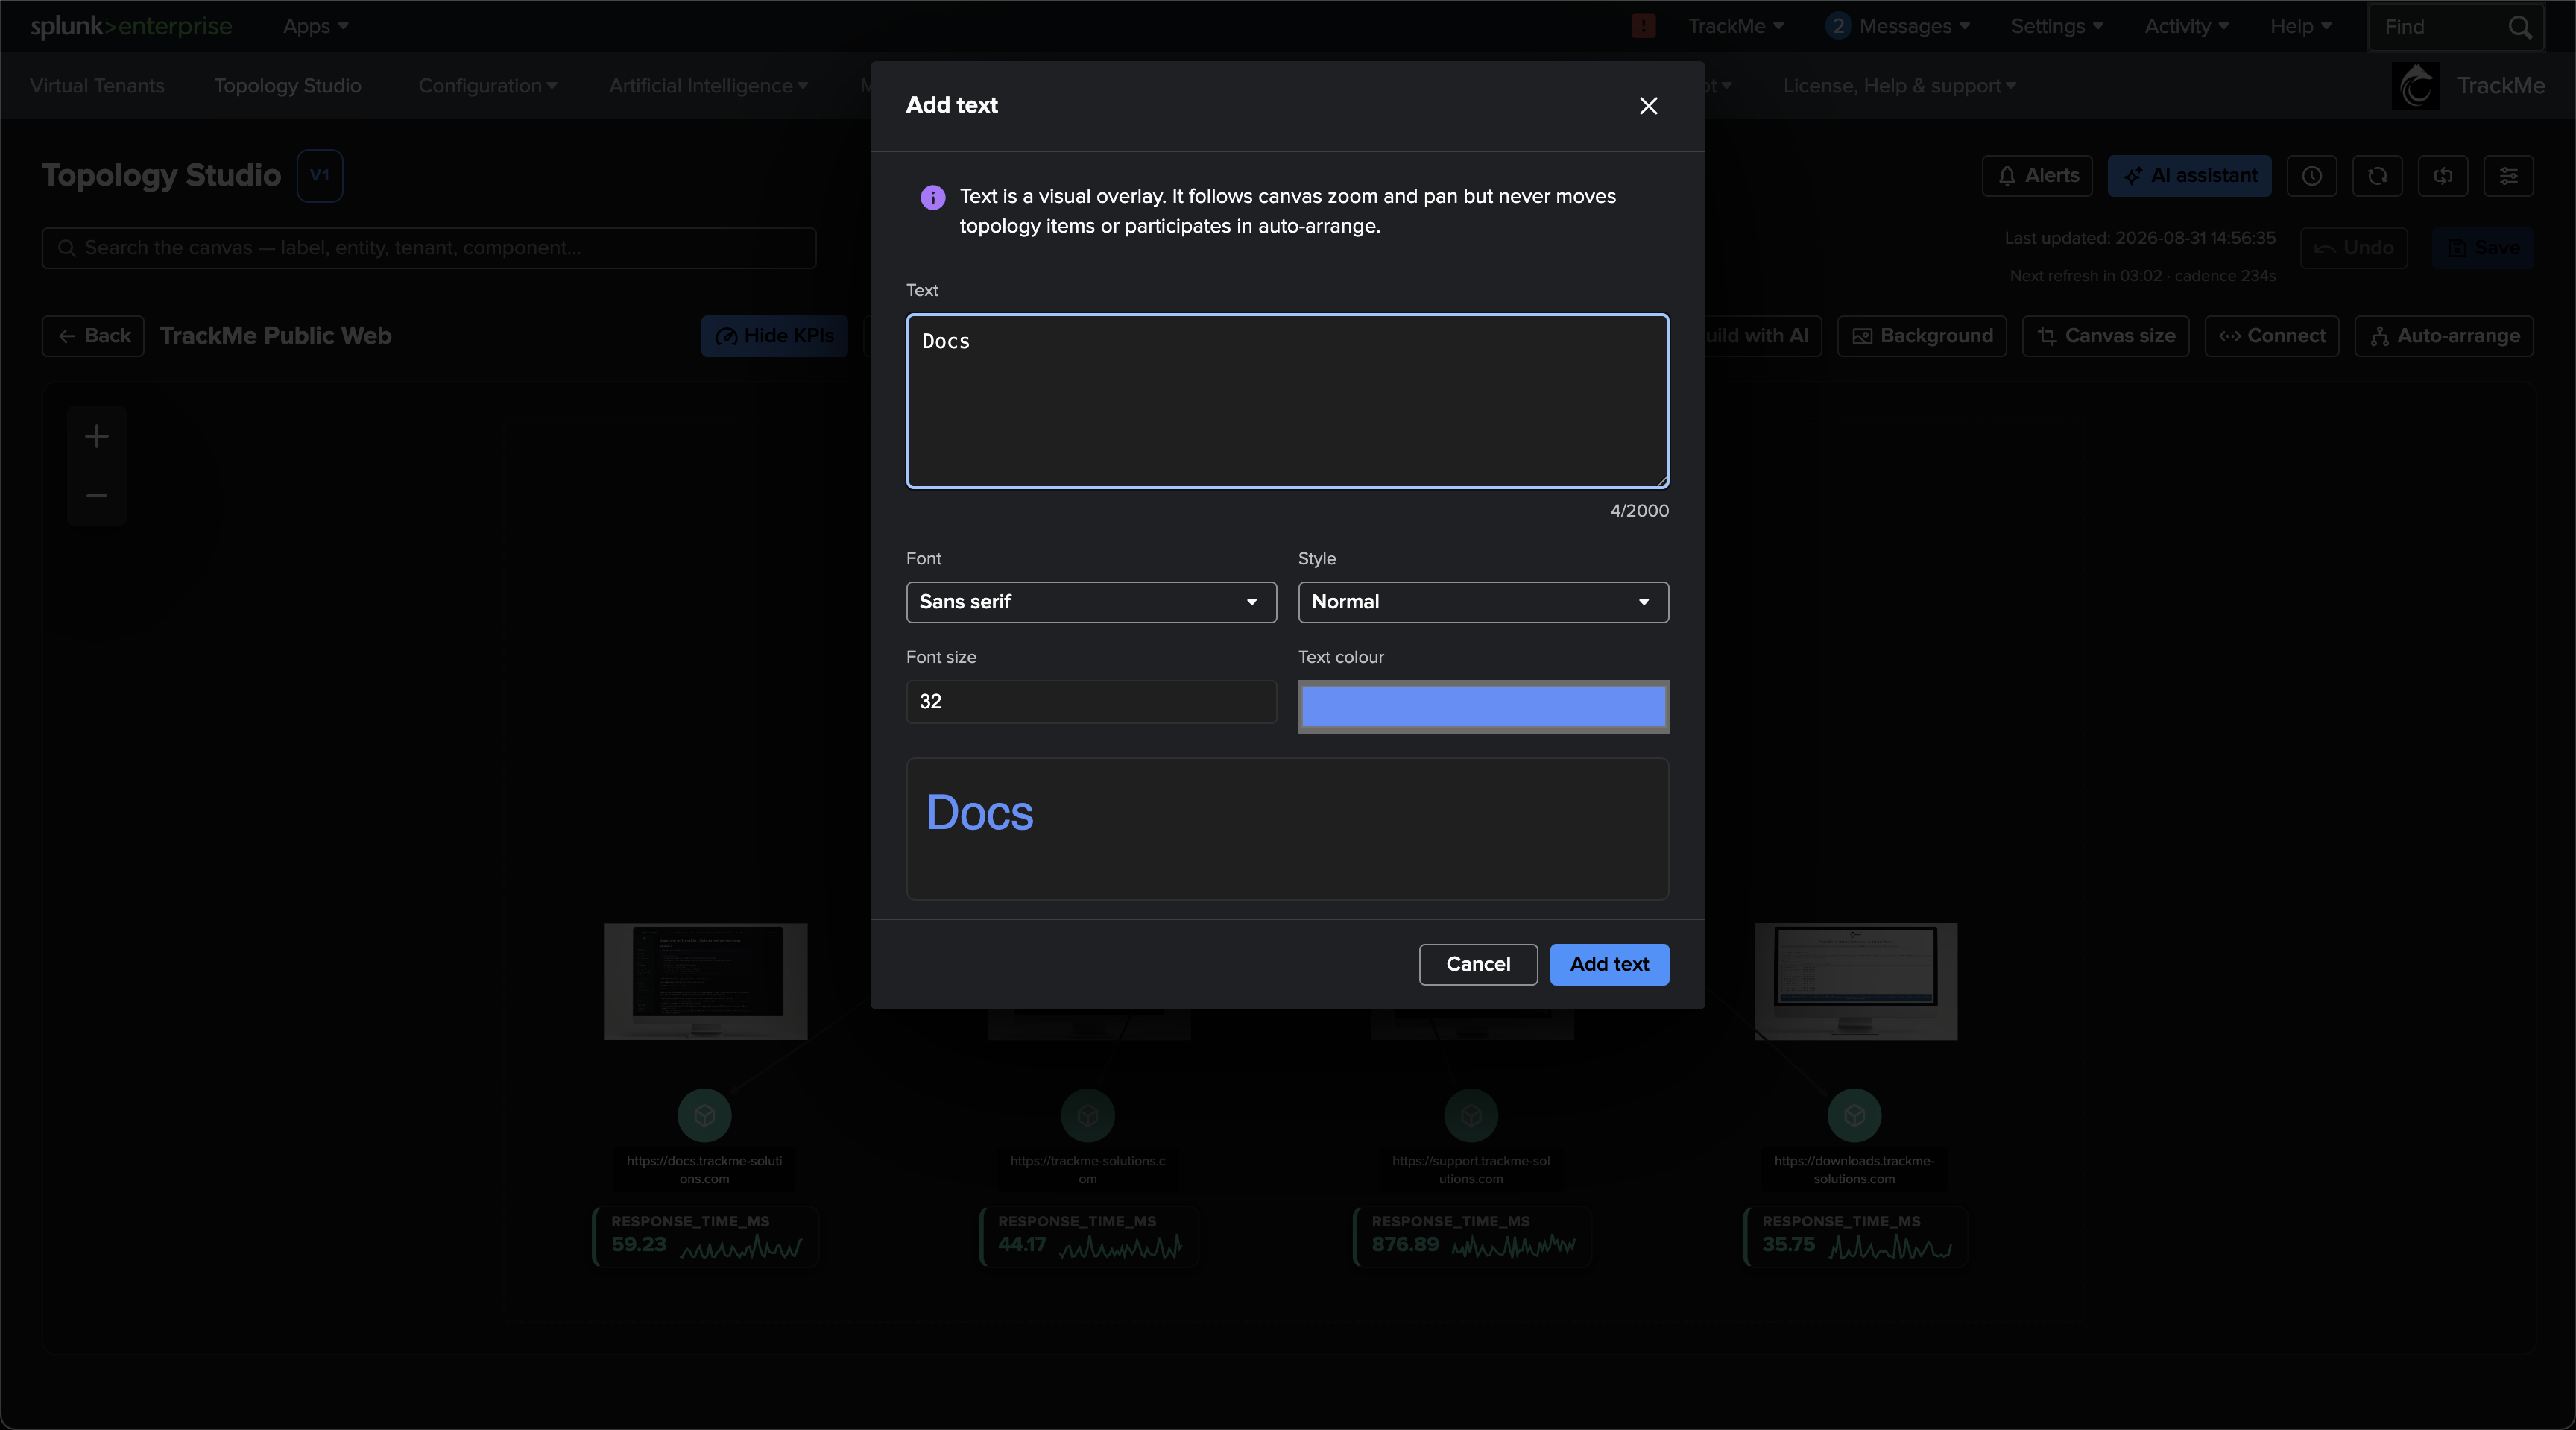Image resolution: width=2576 pixels, height=1430 pixels.
Task: Expand License, Help & support menu
Action: [x=1899, y=86]
